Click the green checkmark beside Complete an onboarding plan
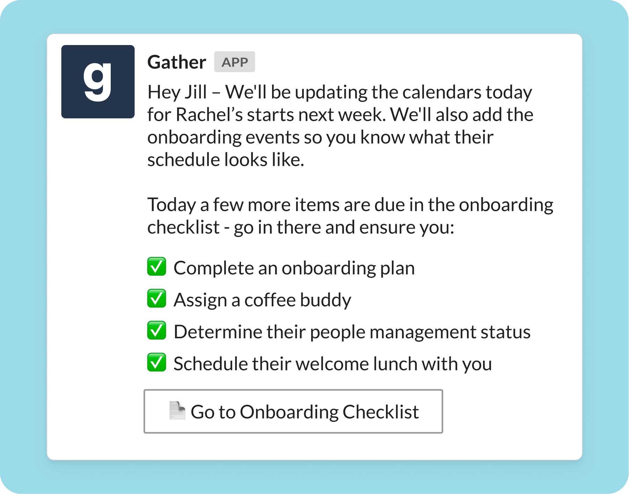 tap(156, 267)
